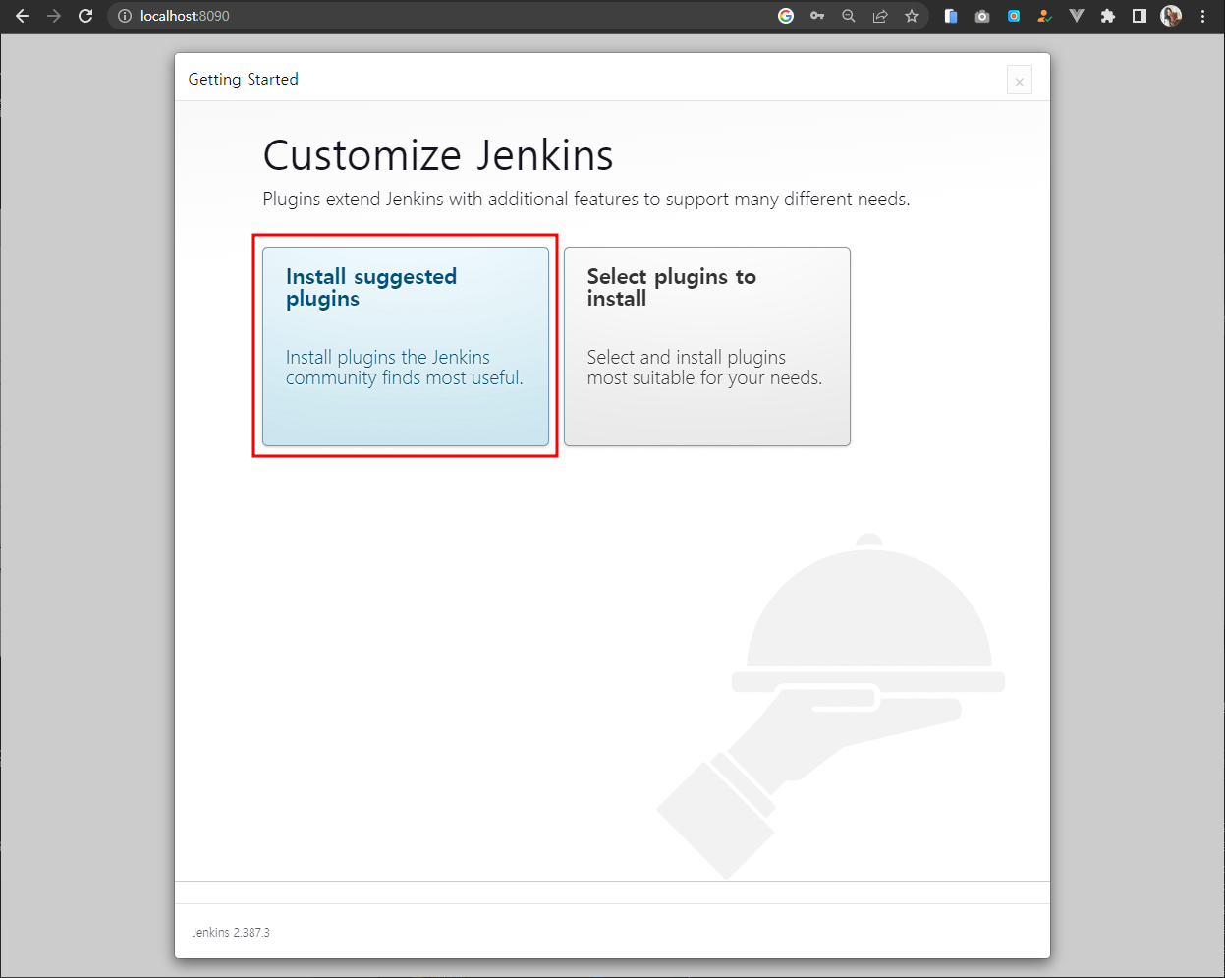The image size is (1225, 978).
Task: Click the Jenkins 2.387.3 version text
Action: point(231,932)
